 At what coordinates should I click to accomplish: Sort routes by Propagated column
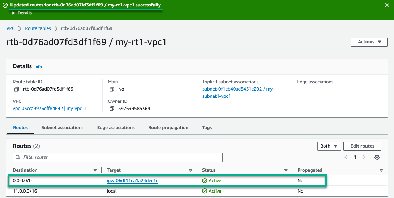click(x=381, y=170)
